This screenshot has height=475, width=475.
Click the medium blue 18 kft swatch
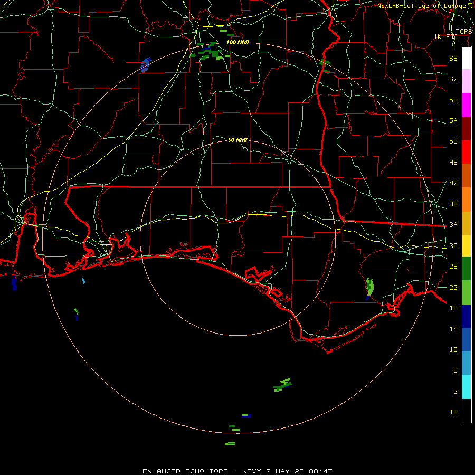pyautogui.click(x=466, y=339)
